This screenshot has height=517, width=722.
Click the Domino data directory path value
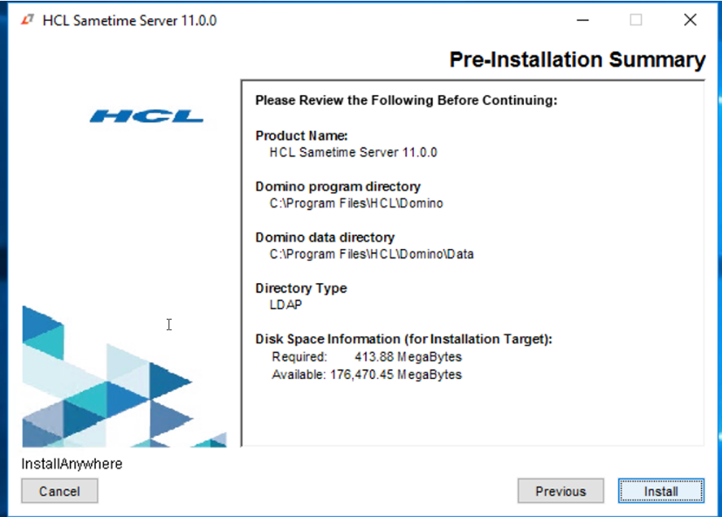(x=371, y=254)
